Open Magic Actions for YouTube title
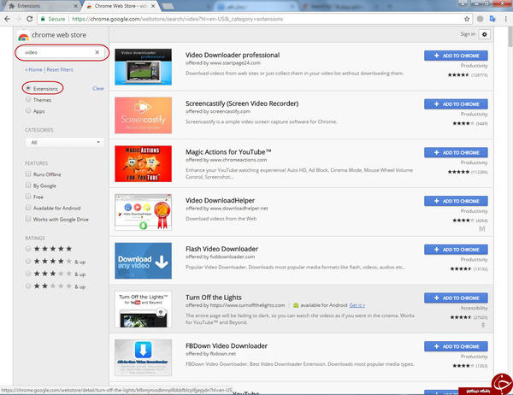Screen dimensions: 513x395 [x=228, y=152]
